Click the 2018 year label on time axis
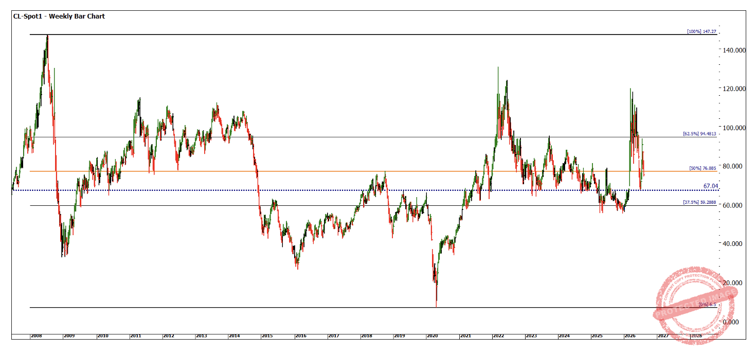 367,336
